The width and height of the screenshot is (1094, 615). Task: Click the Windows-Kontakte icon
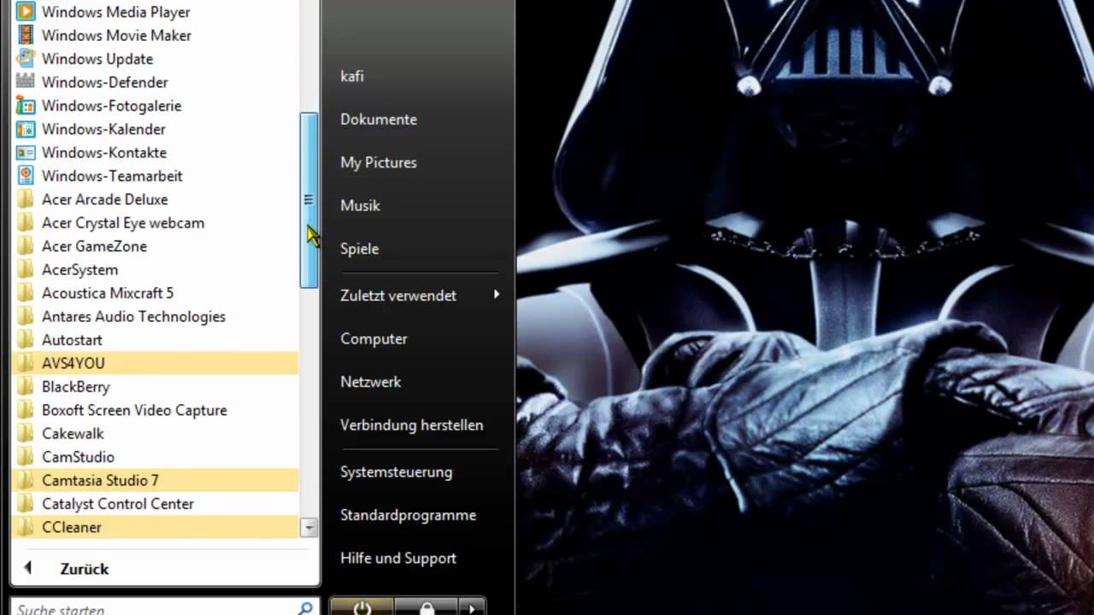[x=26, y=152]
